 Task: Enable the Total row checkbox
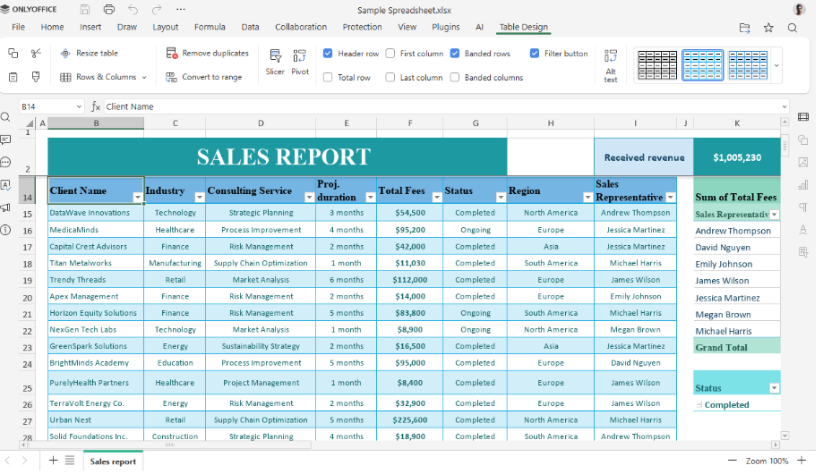coord(328,78)
